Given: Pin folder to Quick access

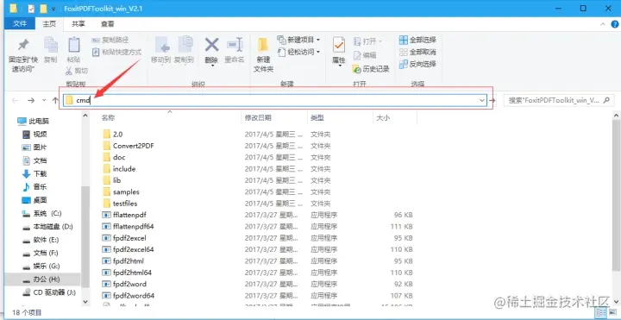Looking at the screenshot, I should click(x=23, y=54).
